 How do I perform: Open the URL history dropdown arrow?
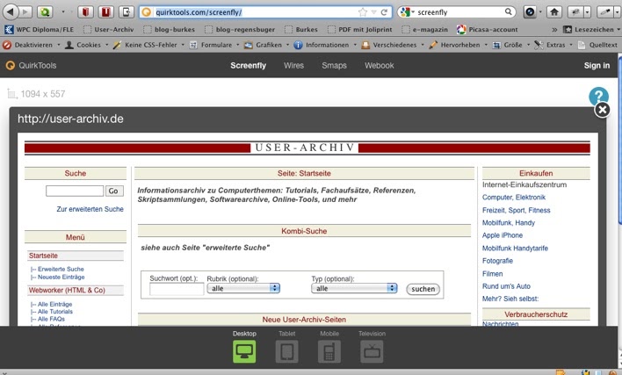point(373,12)
